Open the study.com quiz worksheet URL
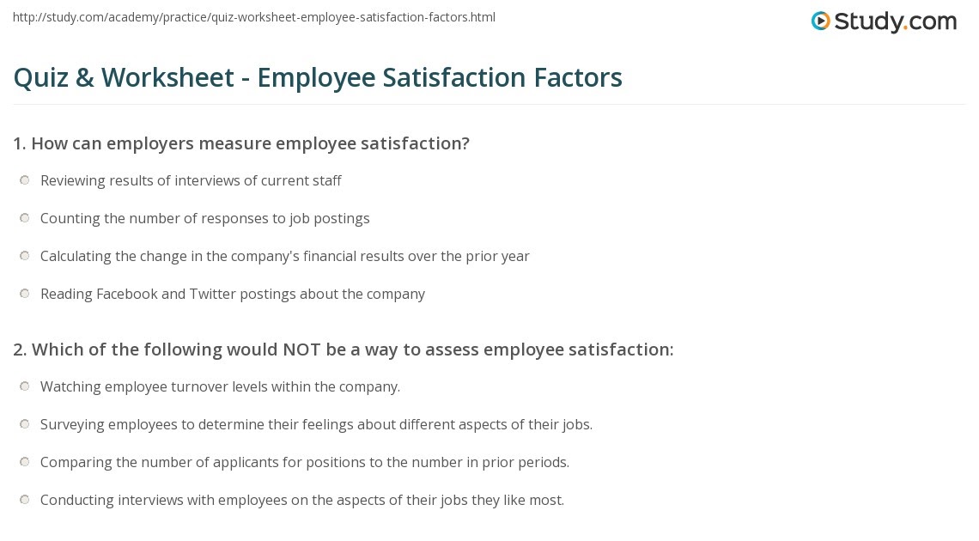Viewport: 979px width, 541px height. (254, 17)
